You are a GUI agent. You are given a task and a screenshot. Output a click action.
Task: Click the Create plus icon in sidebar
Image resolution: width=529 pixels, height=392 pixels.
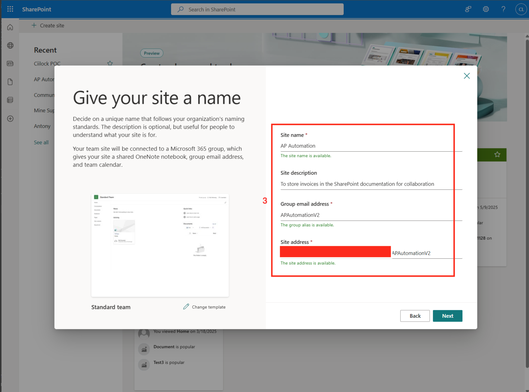point(10,119)
